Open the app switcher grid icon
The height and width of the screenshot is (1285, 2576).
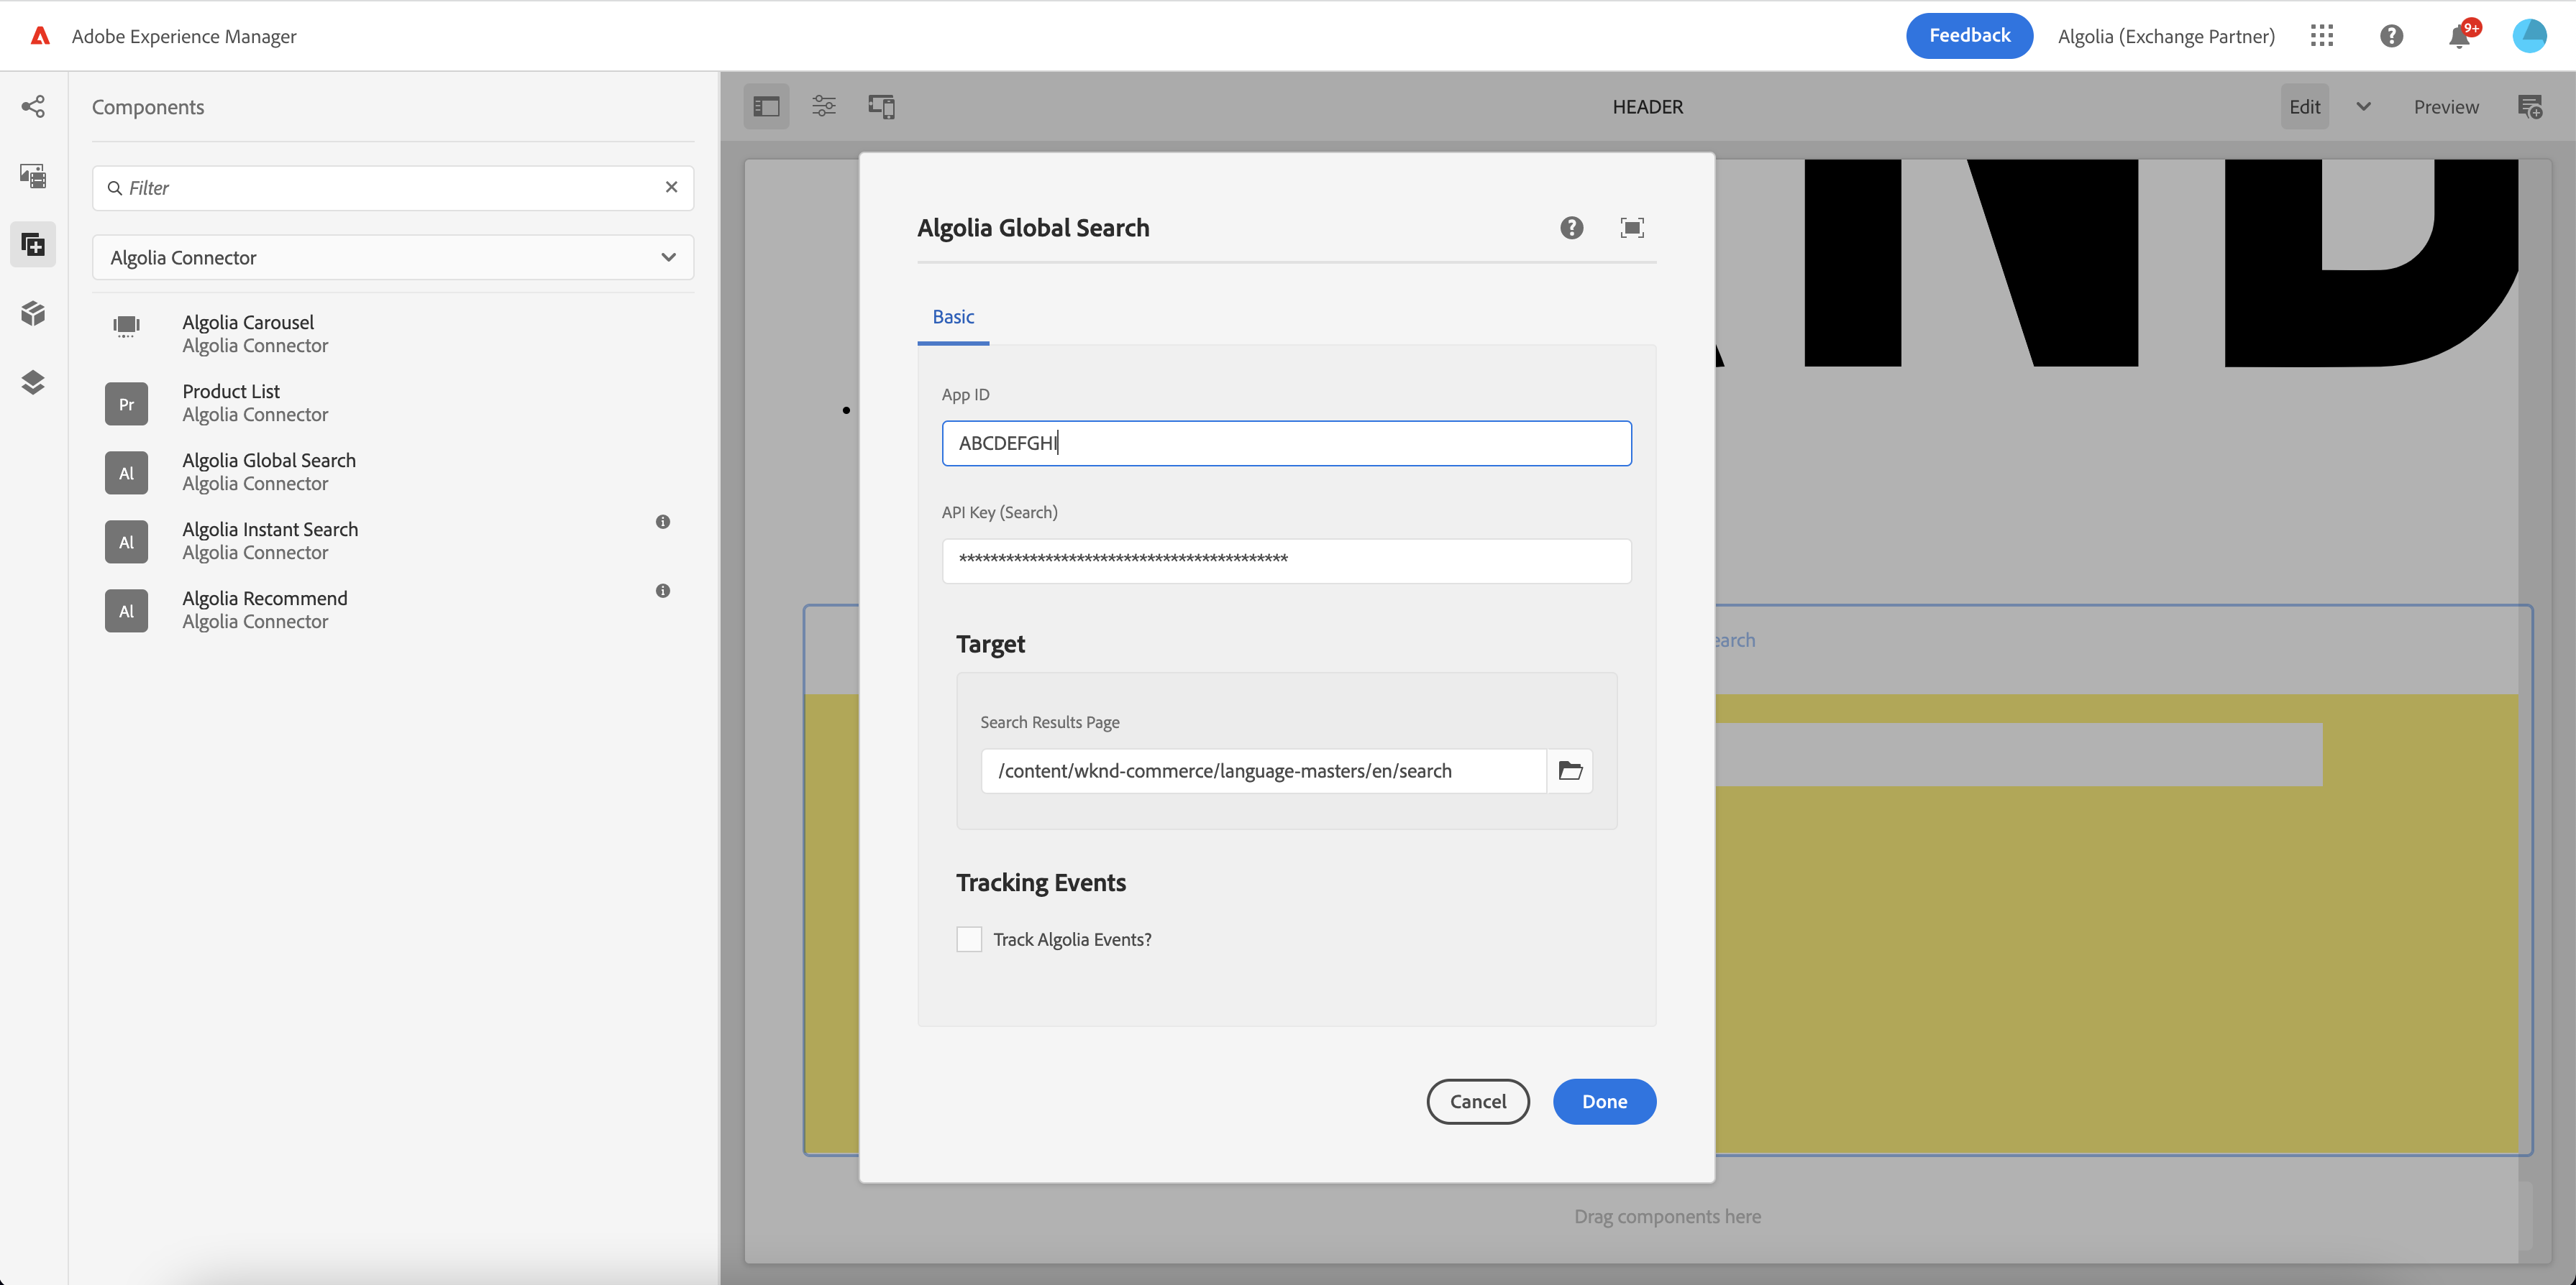2322,36
